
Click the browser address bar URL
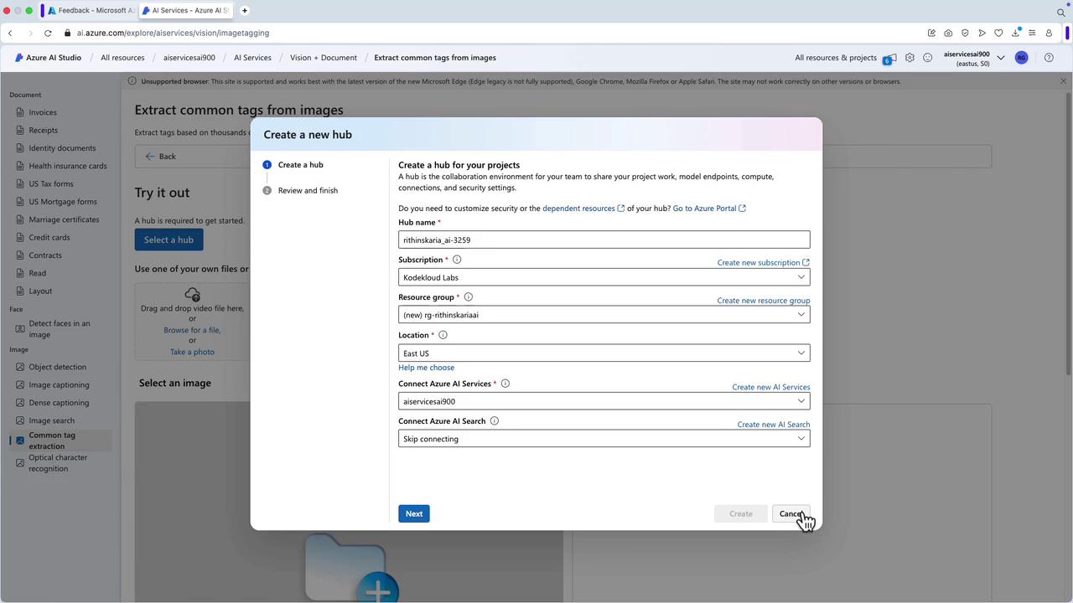coord(173,33)
